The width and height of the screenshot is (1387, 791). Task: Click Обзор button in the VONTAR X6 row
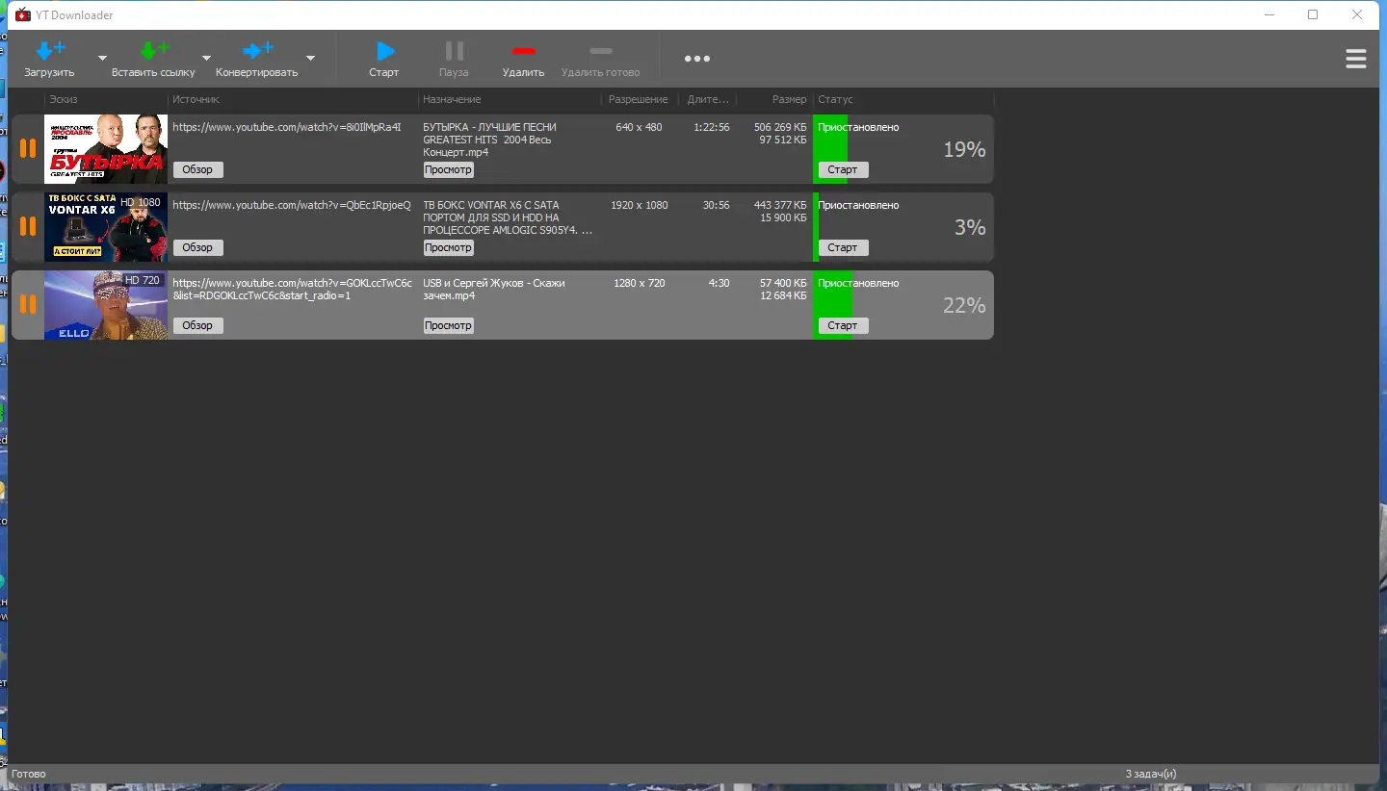pyautogui.click(x=198, y=247)
